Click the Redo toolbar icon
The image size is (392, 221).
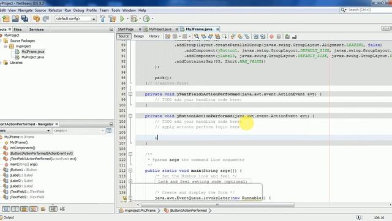click(x=46, y=19)
